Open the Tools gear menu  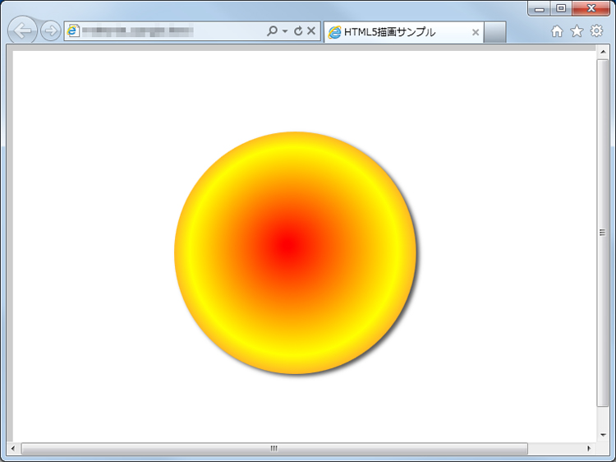[596, 30]
